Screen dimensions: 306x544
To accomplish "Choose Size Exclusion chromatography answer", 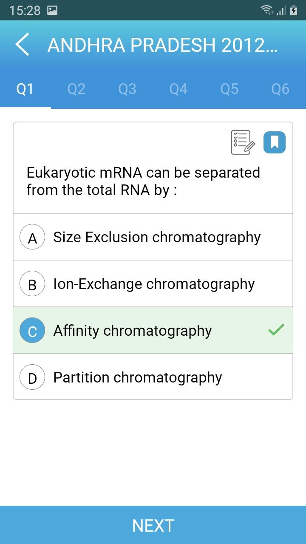I will pyautogui.click(x=153, y=237).
